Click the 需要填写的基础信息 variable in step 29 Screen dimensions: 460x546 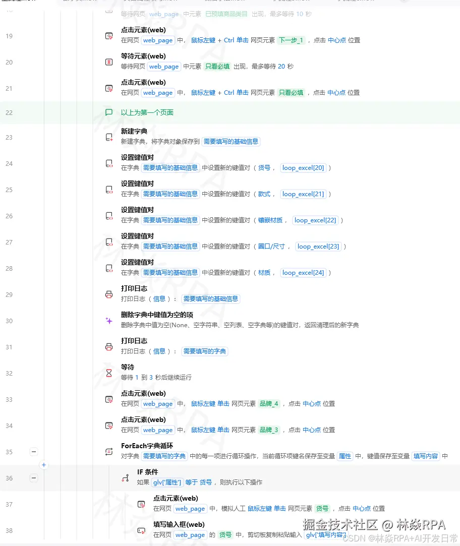coord(210,299)
